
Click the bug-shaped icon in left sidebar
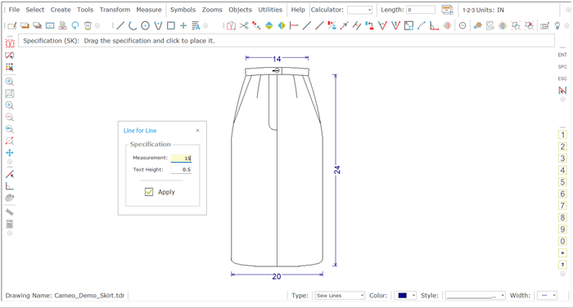[10, 43]
